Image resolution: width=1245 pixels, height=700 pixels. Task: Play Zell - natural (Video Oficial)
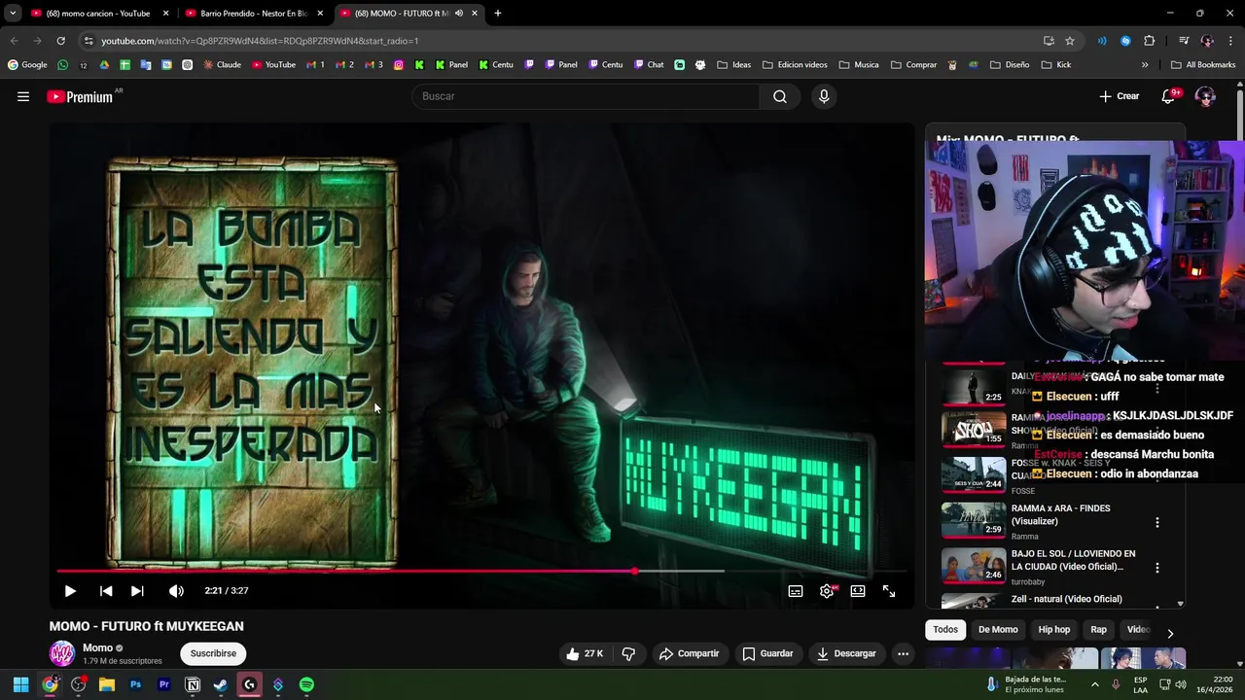point(1066,599)
